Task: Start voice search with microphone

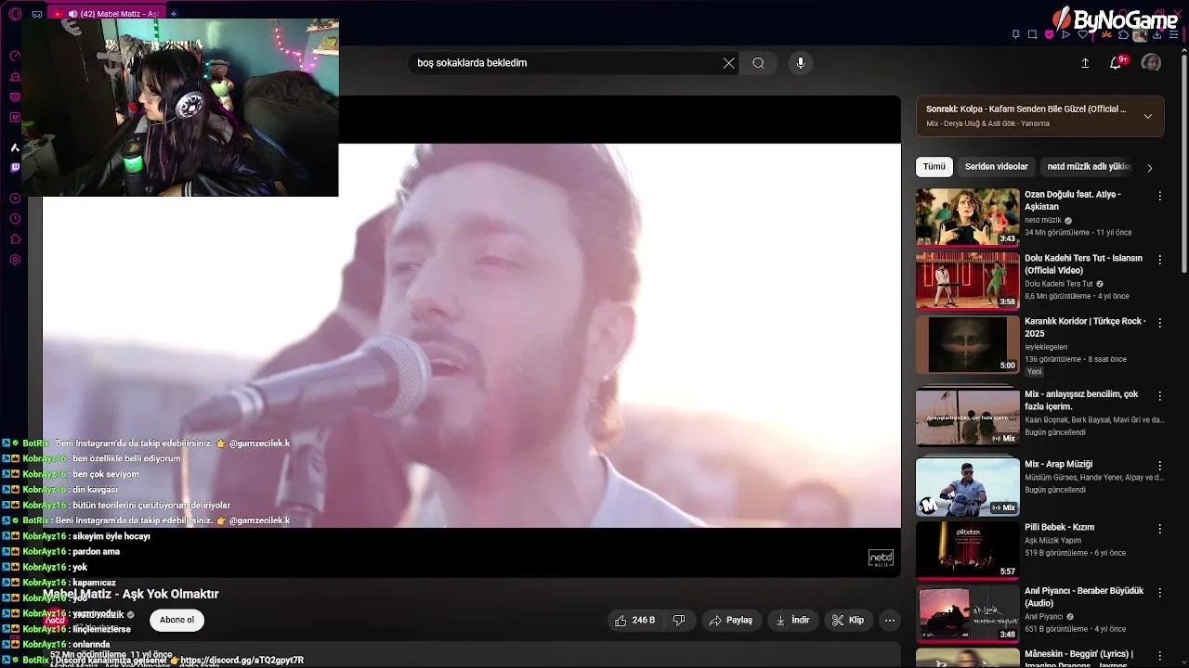Action: click(801, 63)
